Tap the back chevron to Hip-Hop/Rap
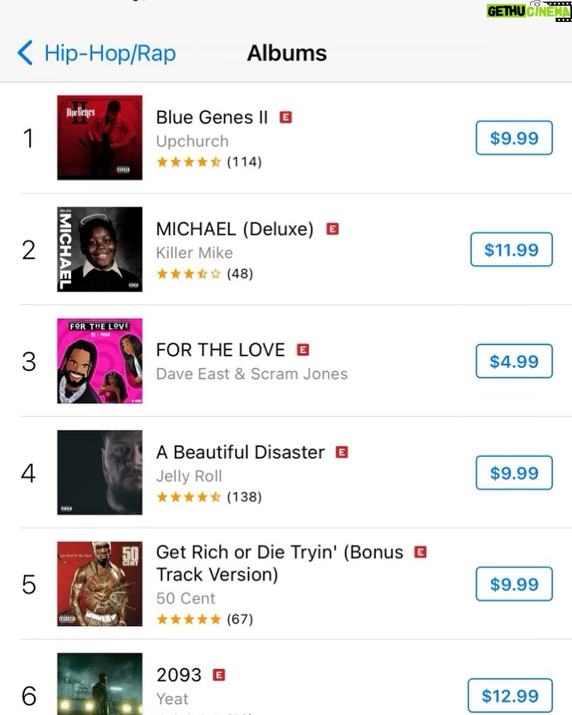Screen dimensions: 572x715 pyautogui.click(x=25, y=53)
